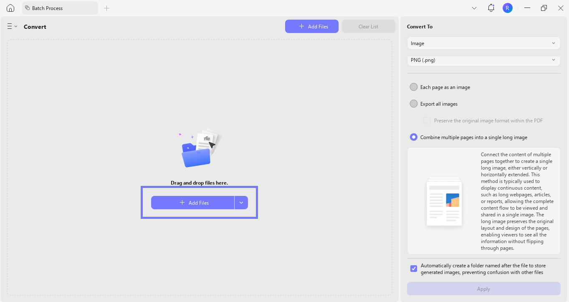The width and height of the screenshot is (569, 302).
Task: Restore down the application window
Action: click(544, 8)
